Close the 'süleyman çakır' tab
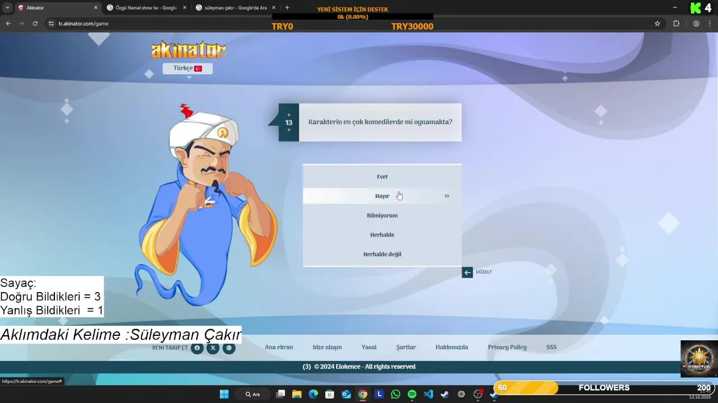718x403 pixels. click(x=274, y=8)
